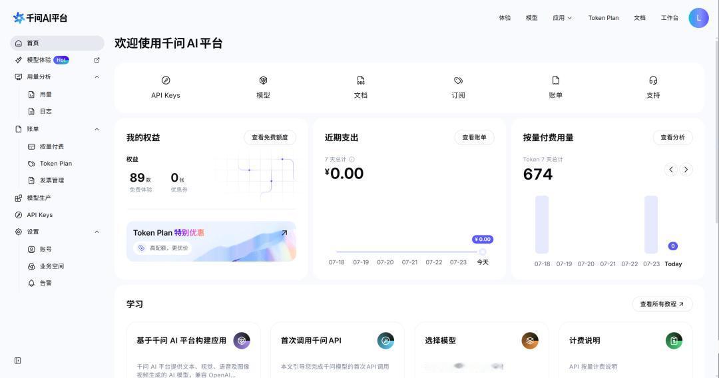Click the 千问AI平台 logo
The height and width of the screenshot is (378, 719).
click(x=41, y=18)
